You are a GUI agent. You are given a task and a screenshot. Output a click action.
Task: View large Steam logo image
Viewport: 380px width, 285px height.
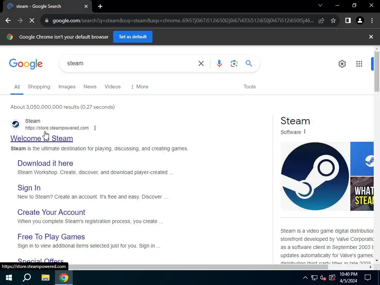coord(315,176)
